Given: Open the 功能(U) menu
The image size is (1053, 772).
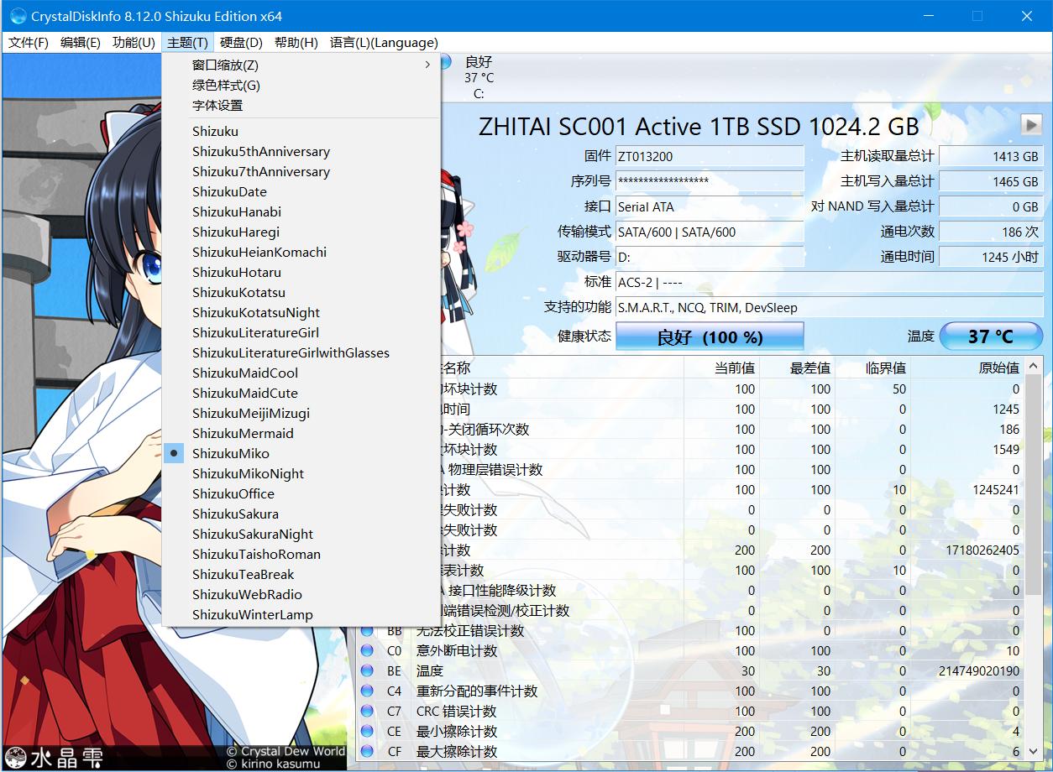Looking at the screenshot, I should click(x=134, y=43).
